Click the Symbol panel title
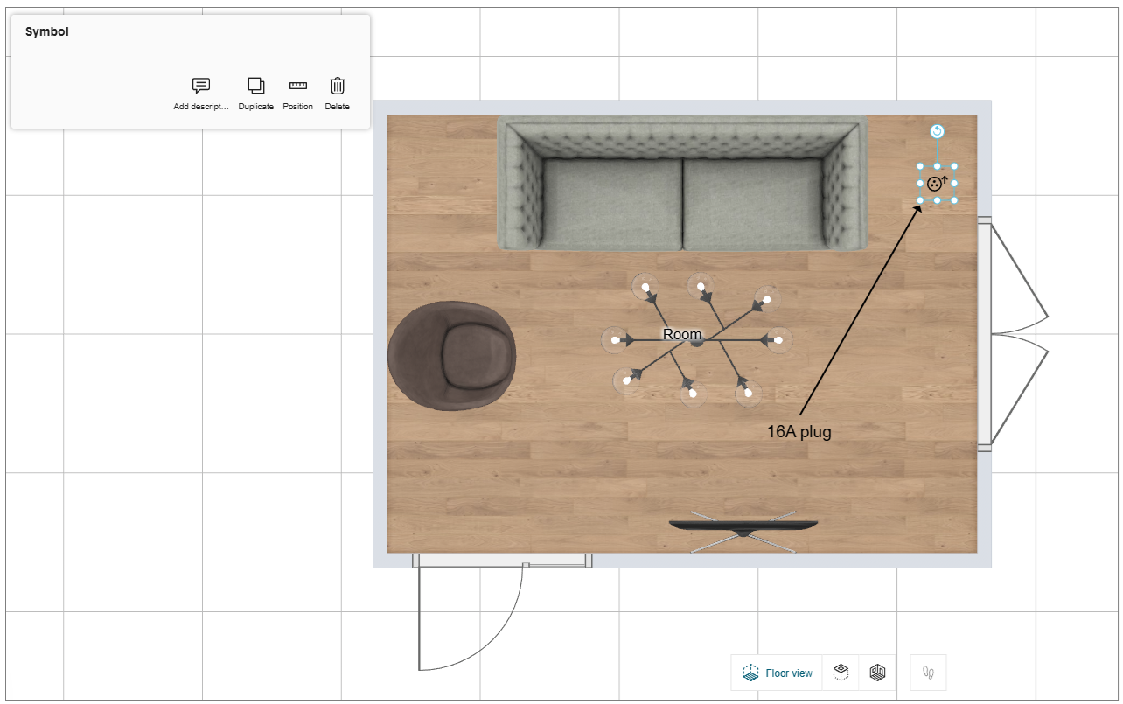Viewport: 1123px width, 704px height. coord(47,32)
